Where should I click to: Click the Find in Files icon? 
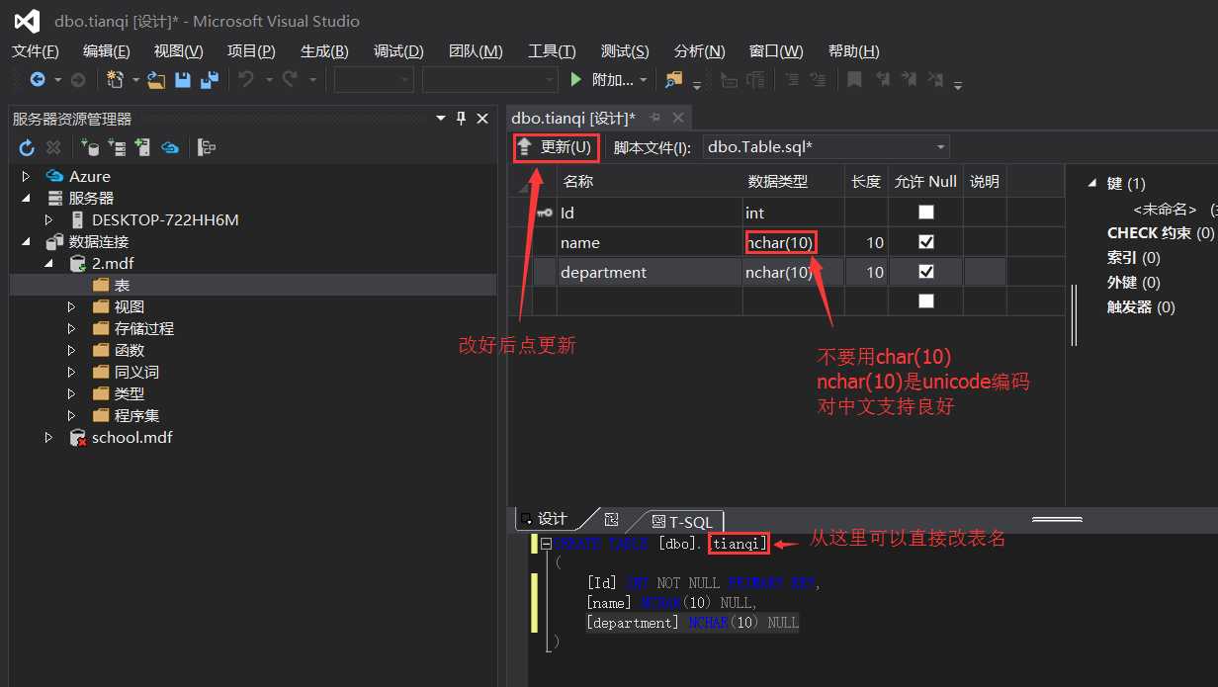[x=674, y=80]
